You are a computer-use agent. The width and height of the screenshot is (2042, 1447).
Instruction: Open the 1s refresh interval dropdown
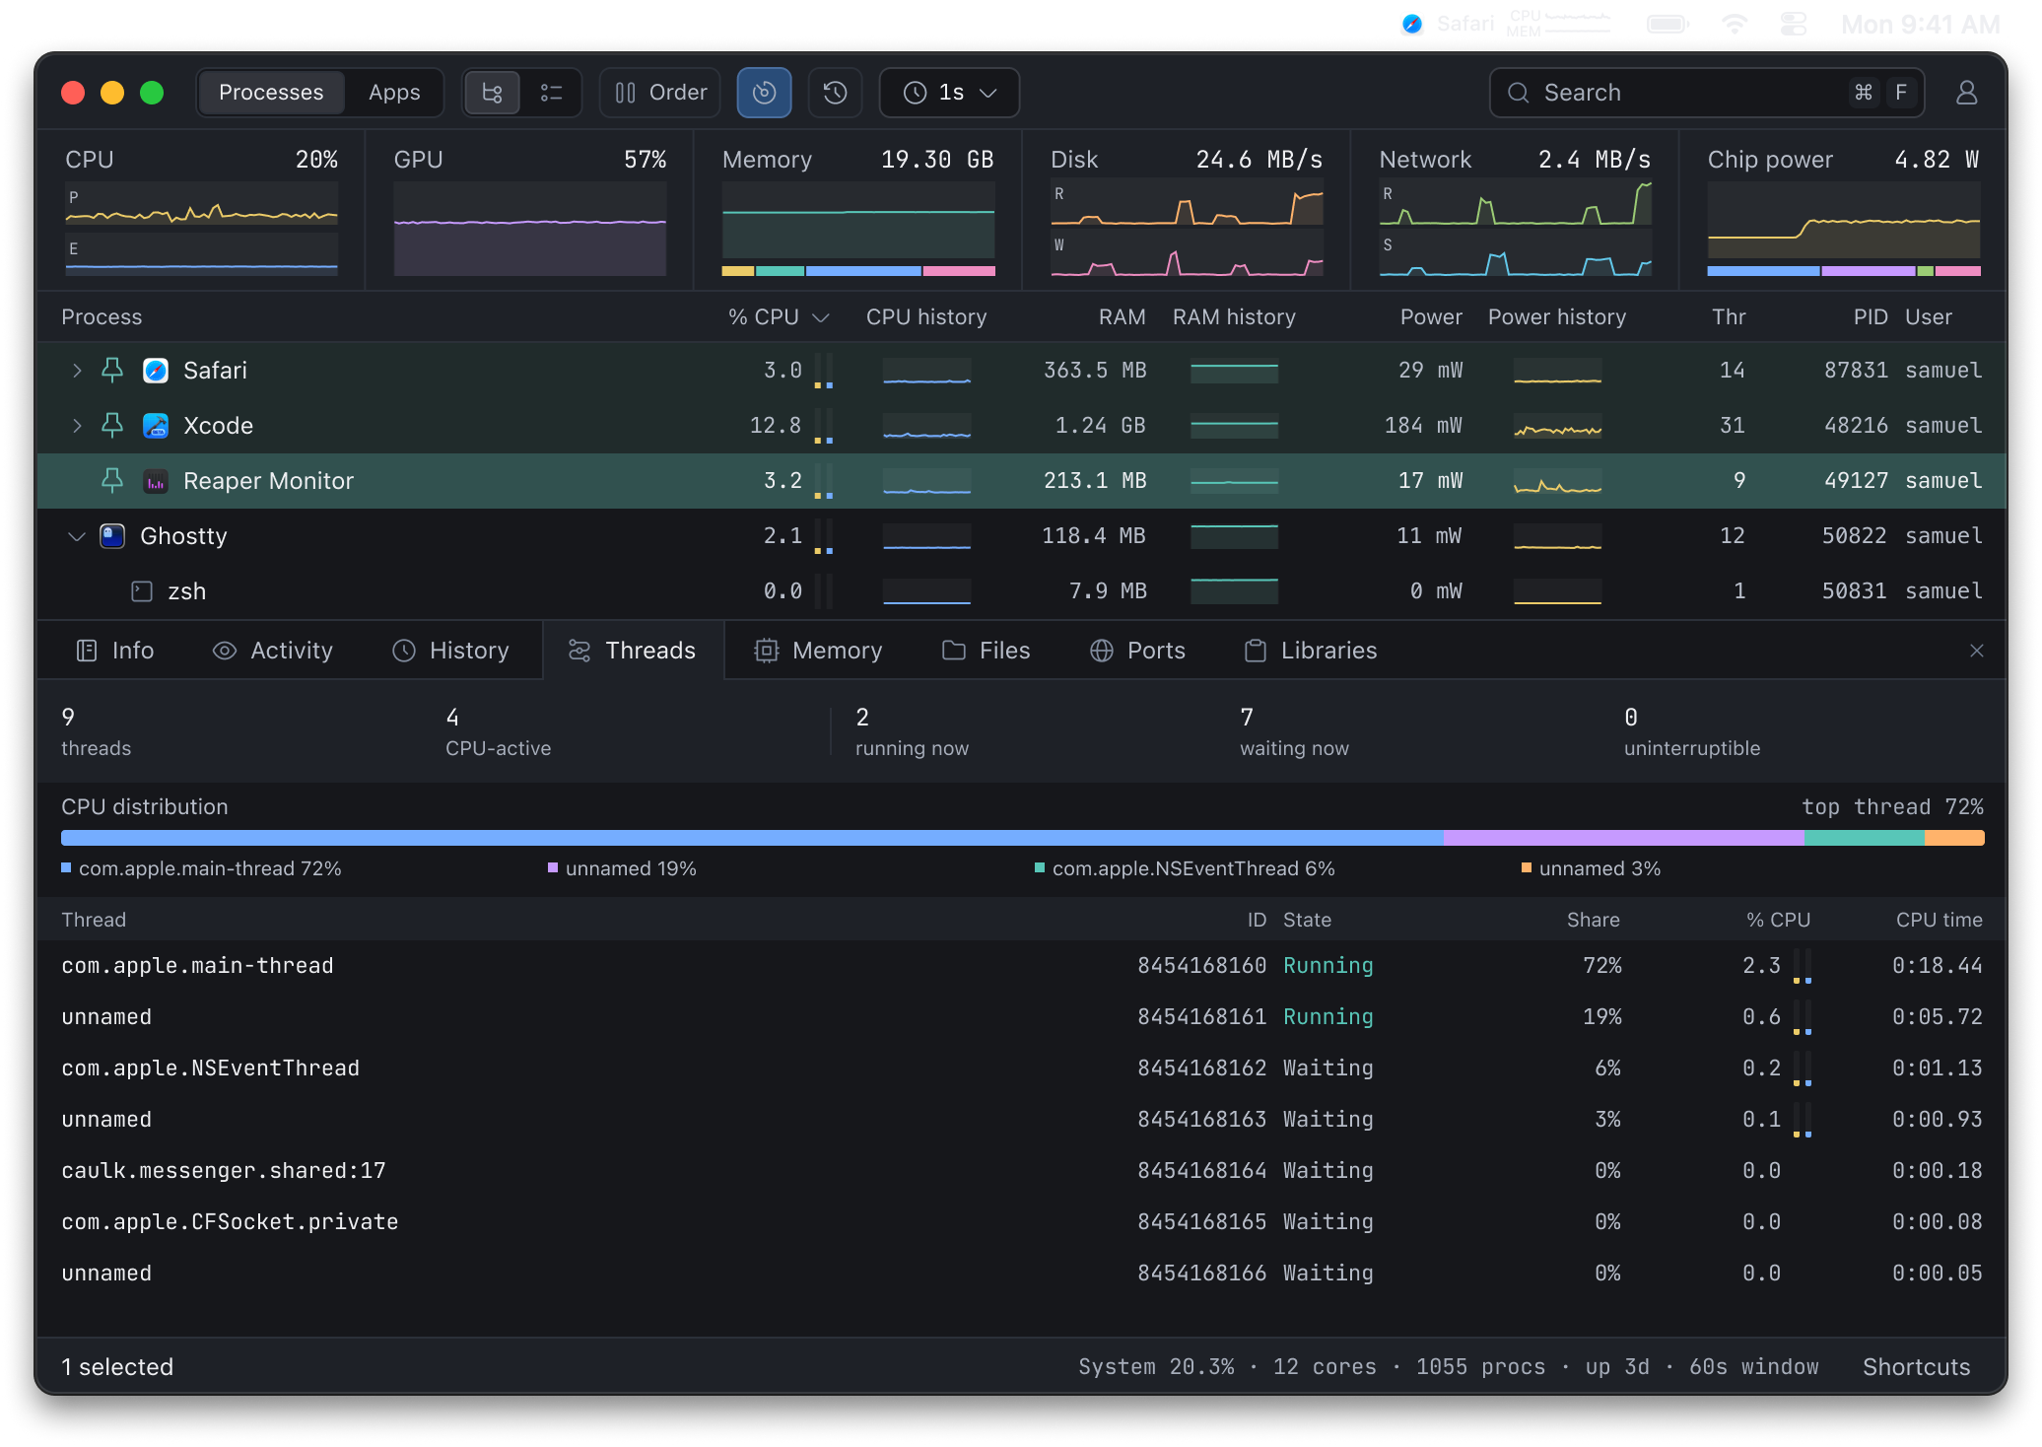point(949,93)
